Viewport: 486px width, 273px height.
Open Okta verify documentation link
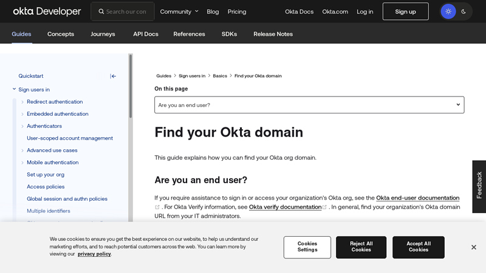[285, 207]
